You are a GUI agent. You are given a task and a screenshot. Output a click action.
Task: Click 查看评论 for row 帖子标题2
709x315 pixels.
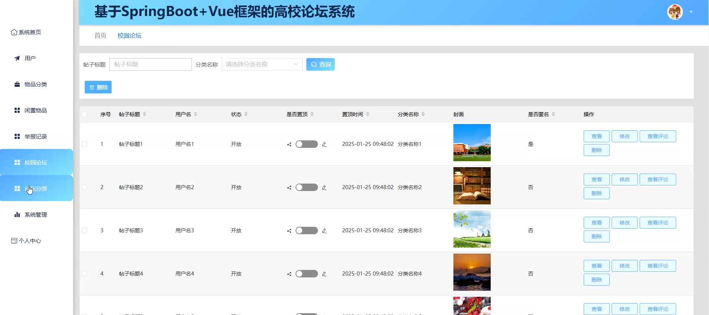[658, 179]
